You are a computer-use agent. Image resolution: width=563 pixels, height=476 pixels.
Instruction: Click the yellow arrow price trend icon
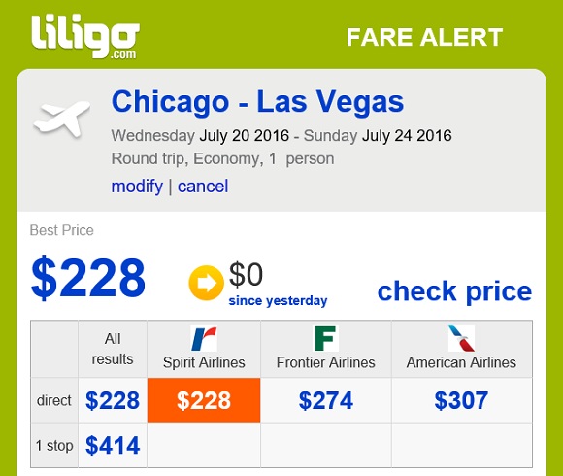(x=206, y=283)
